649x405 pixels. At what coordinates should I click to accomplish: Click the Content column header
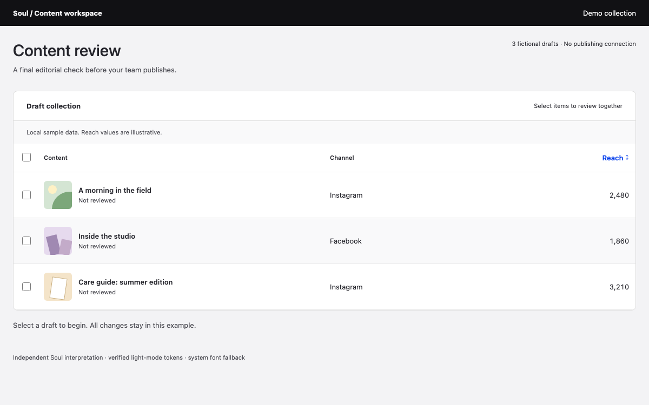coord(56,158)
